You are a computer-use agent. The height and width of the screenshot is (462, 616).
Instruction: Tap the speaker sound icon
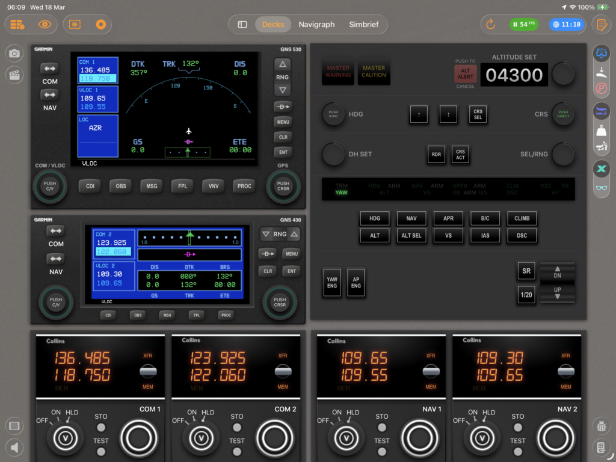[14, 448]
